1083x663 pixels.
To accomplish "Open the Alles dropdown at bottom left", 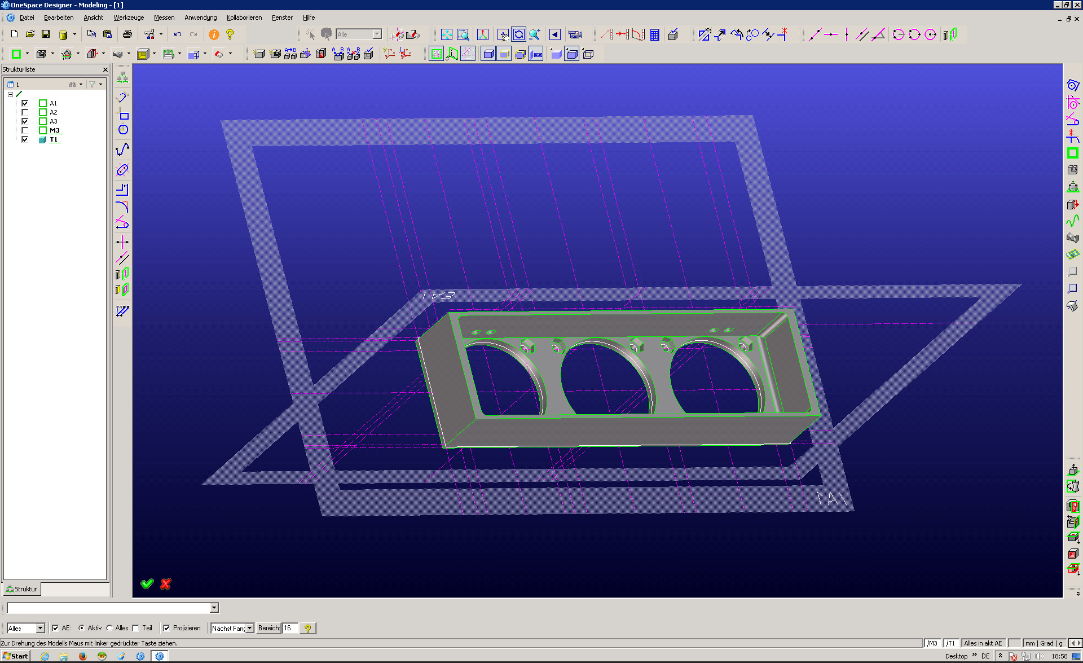I will 40,628.
